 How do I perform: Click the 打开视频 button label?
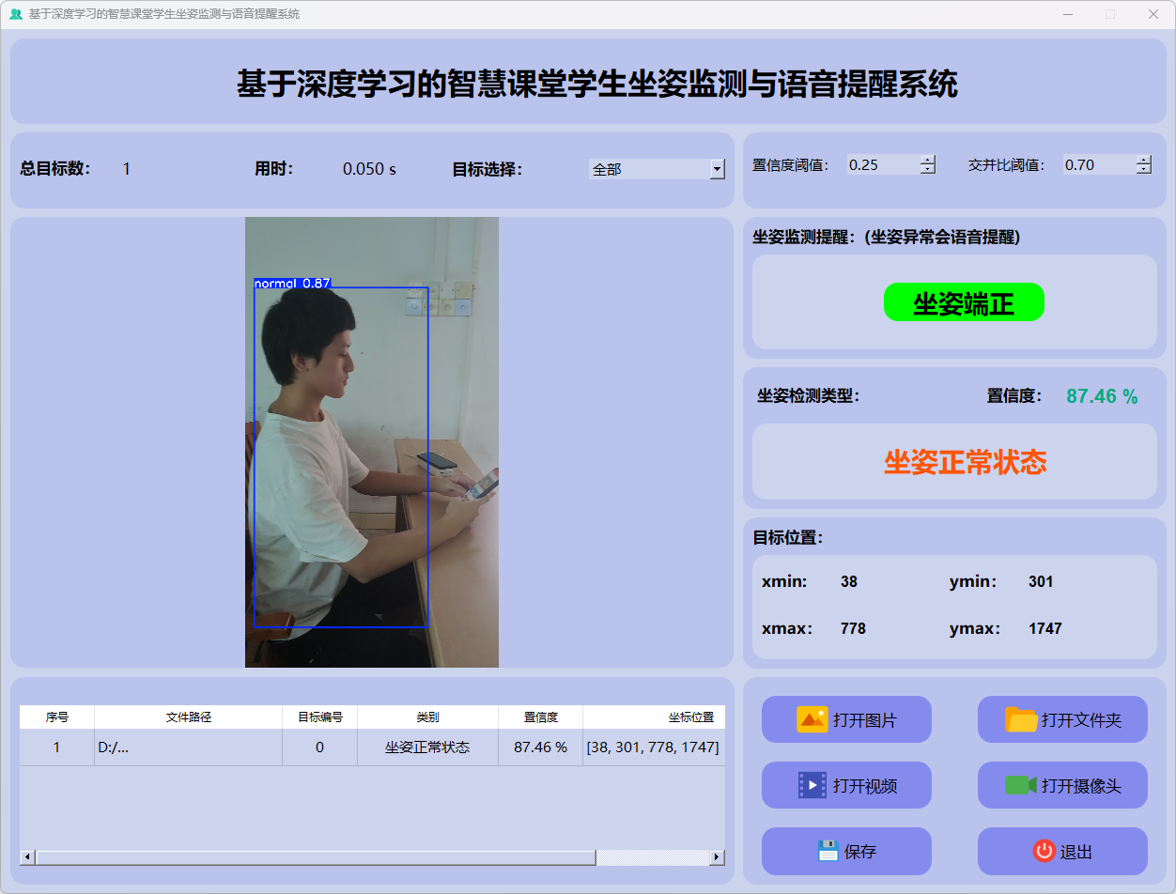click(x=865, y=786)
